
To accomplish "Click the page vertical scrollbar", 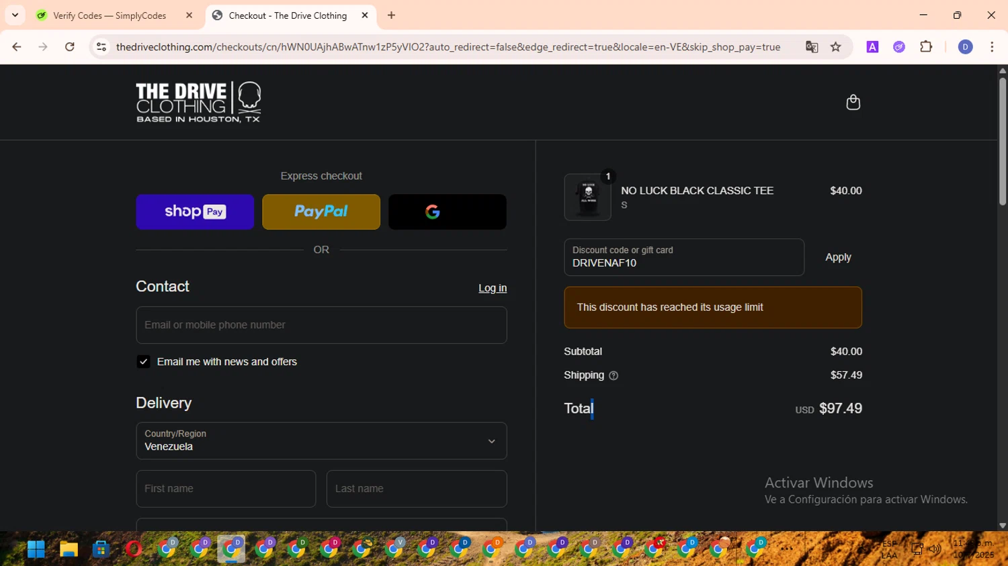I will click(x=1003, y=141).
